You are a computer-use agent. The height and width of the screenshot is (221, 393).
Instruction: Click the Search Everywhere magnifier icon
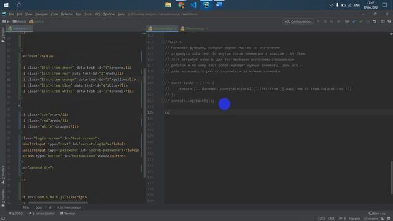[x=389, y=21]
